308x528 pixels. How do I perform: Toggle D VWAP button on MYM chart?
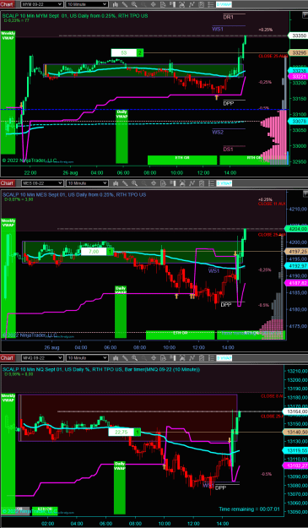(x=224, y=4)
